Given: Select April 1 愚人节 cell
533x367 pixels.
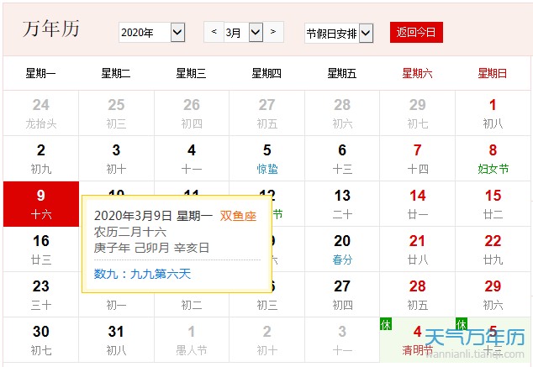Looking at the screenshot, I should [x=192, y=340].
